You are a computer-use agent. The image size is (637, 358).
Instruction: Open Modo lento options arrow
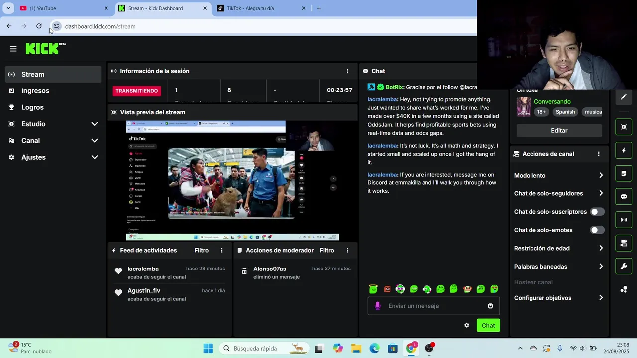tap(601, 175)
